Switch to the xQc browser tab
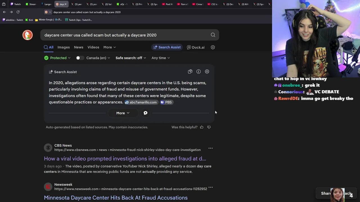 [x=122, y=4]
